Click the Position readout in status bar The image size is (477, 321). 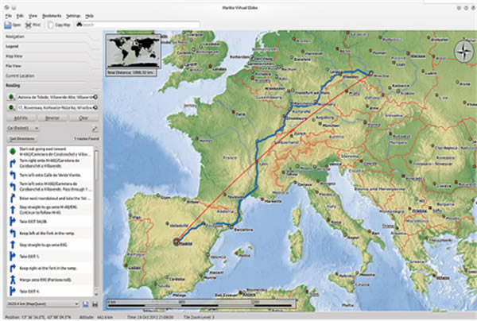pyautogui.click(x=38, y=317)
